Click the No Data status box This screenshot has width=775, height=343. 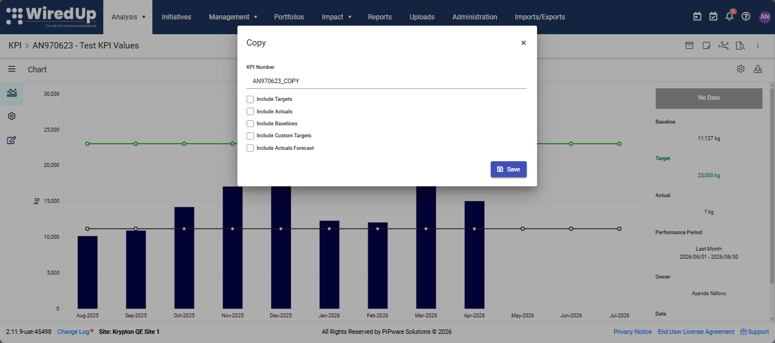click(x=709, y=98)
